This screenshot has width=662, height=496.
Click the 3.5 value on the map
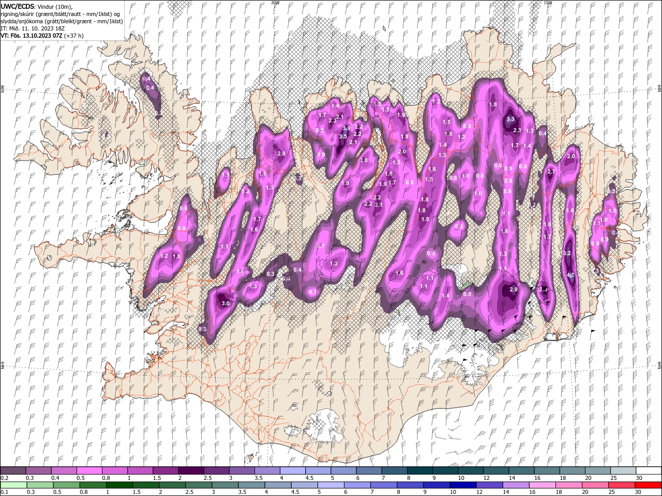coord(343,136)
